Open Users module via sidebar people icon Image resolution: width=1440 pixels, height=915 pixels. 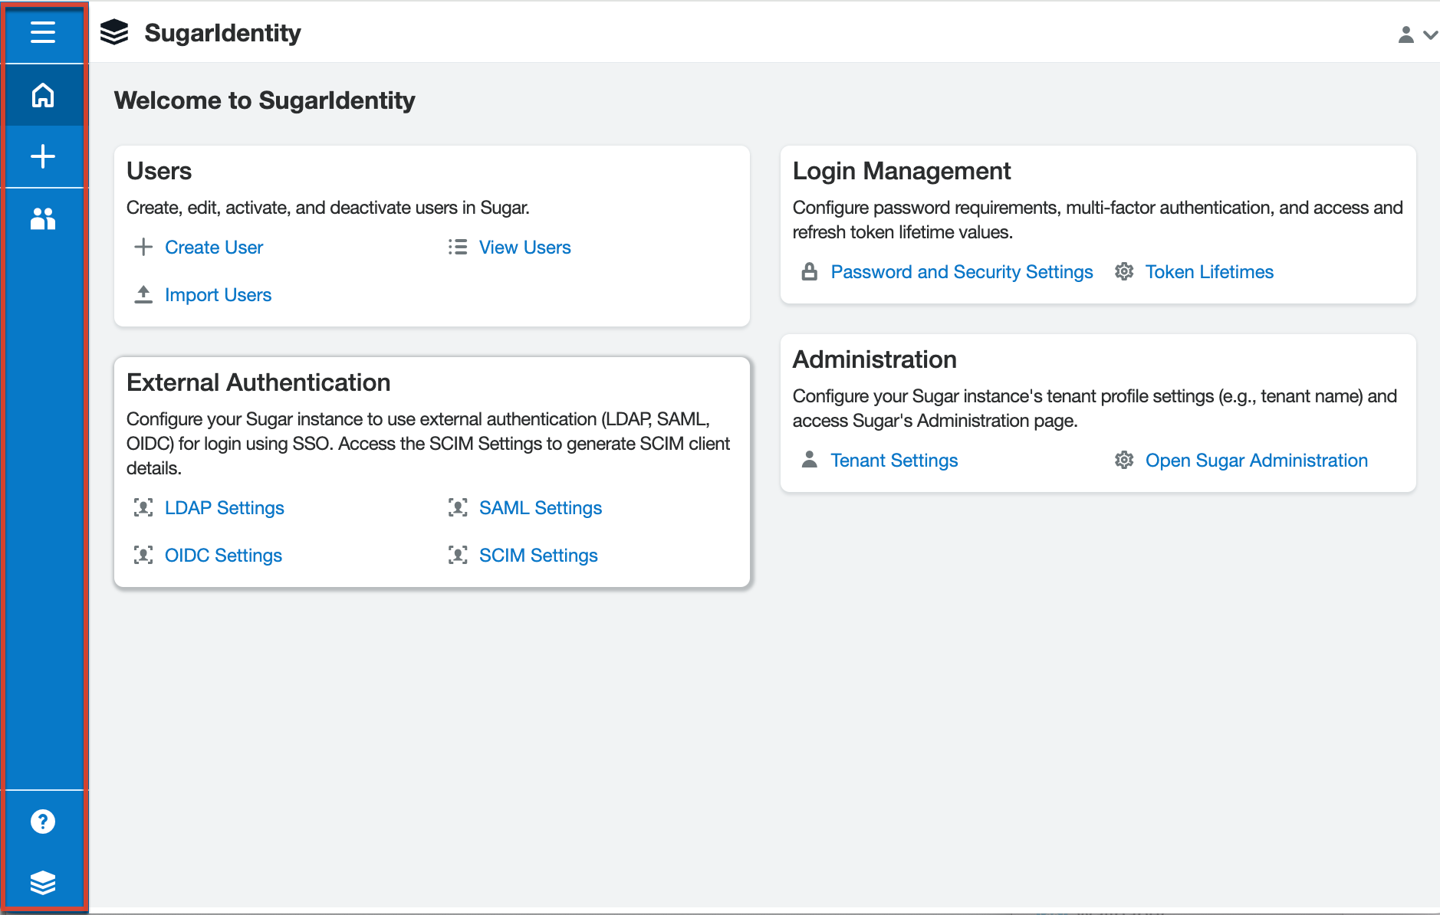coord(43,219)
